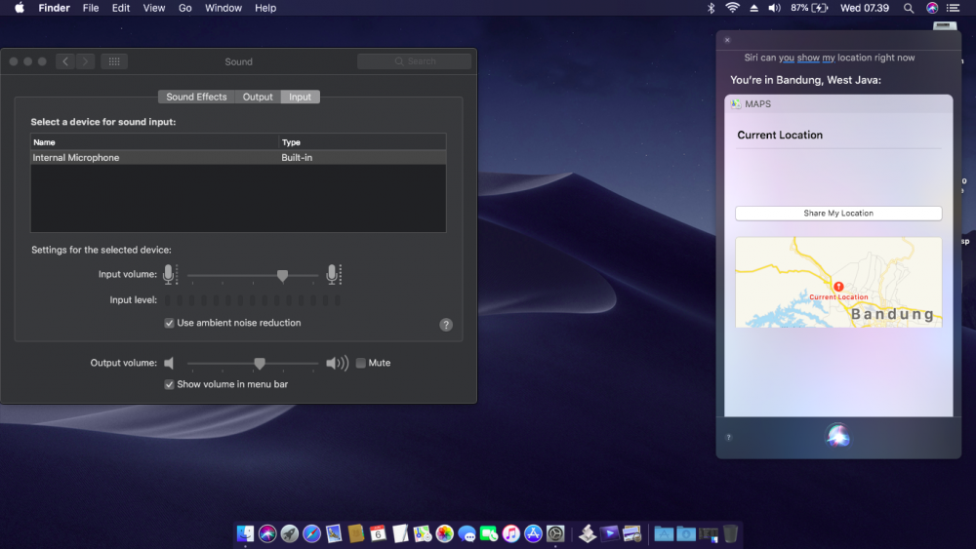Click volume speaker icon in menu bar
The image size is (976, 549).
tap(774, 8)
